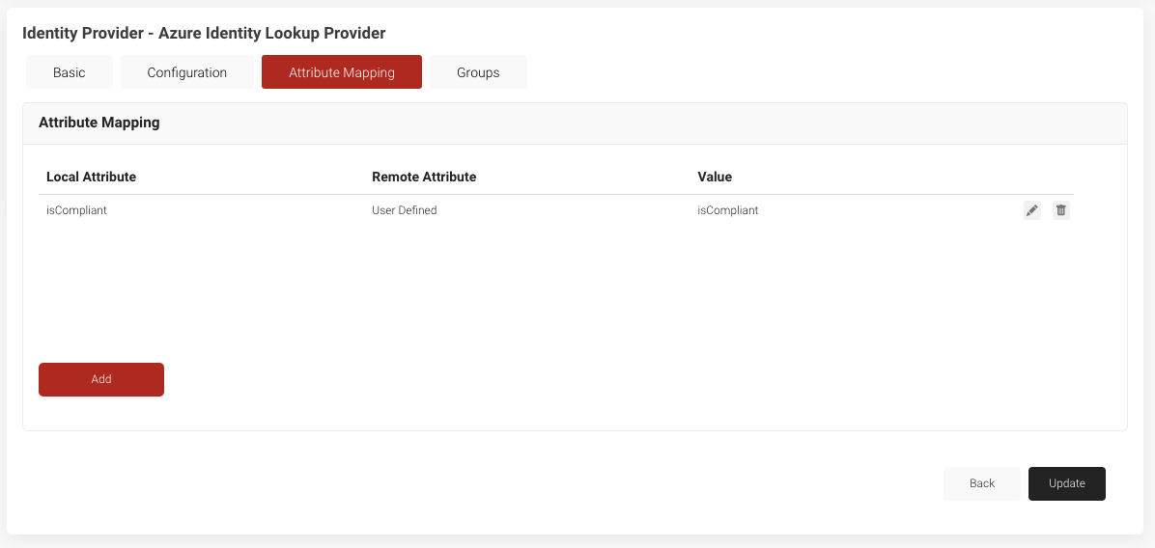Go to the Groups tab
The height and width of the screenshot is (548, 1155).
pyautogui.click(x=478, y=72)
